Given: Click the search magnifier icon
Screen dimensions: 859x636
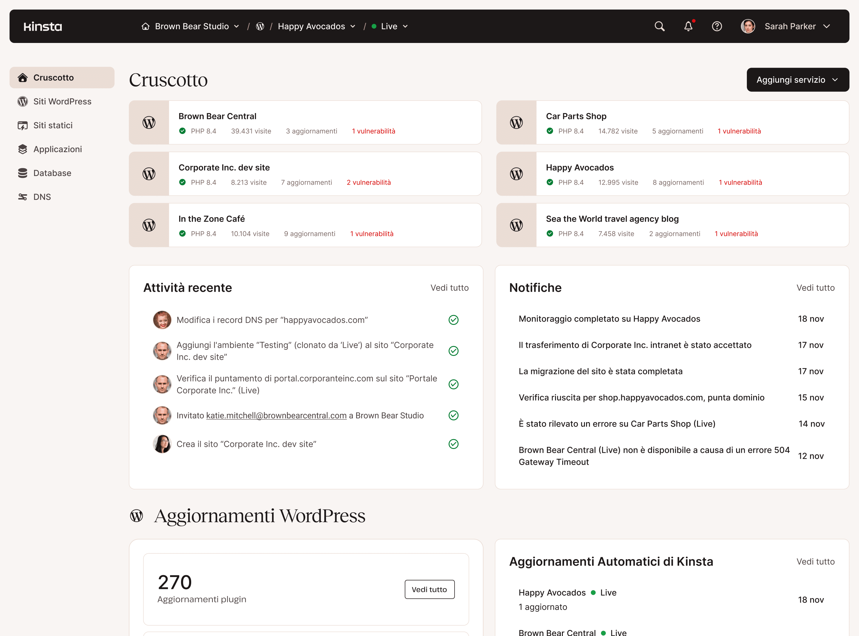Looking at the screenshot, I should point(660,26).
